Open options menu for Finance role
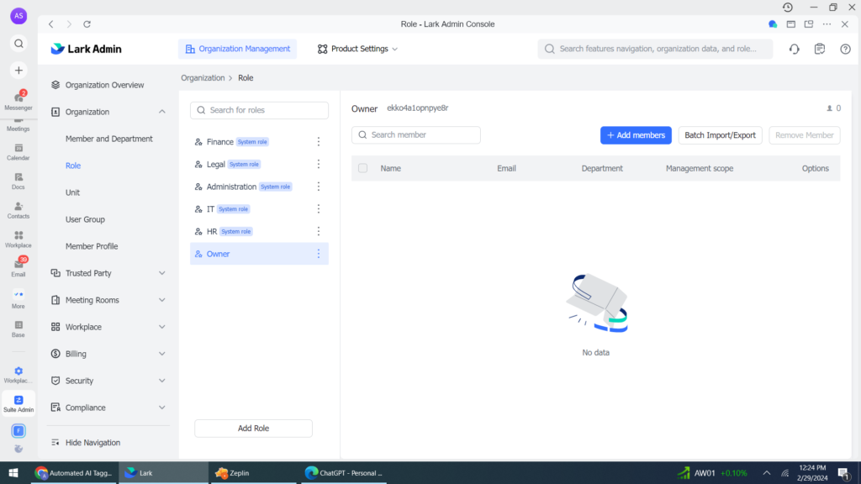 pos(319,141)
